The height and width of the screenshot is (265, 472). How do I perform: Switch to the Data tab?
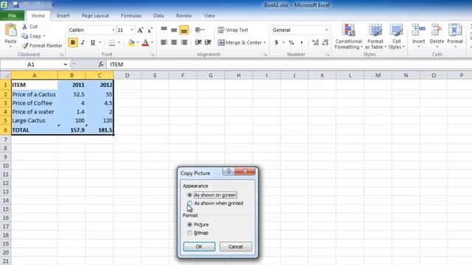pos(159,15)
